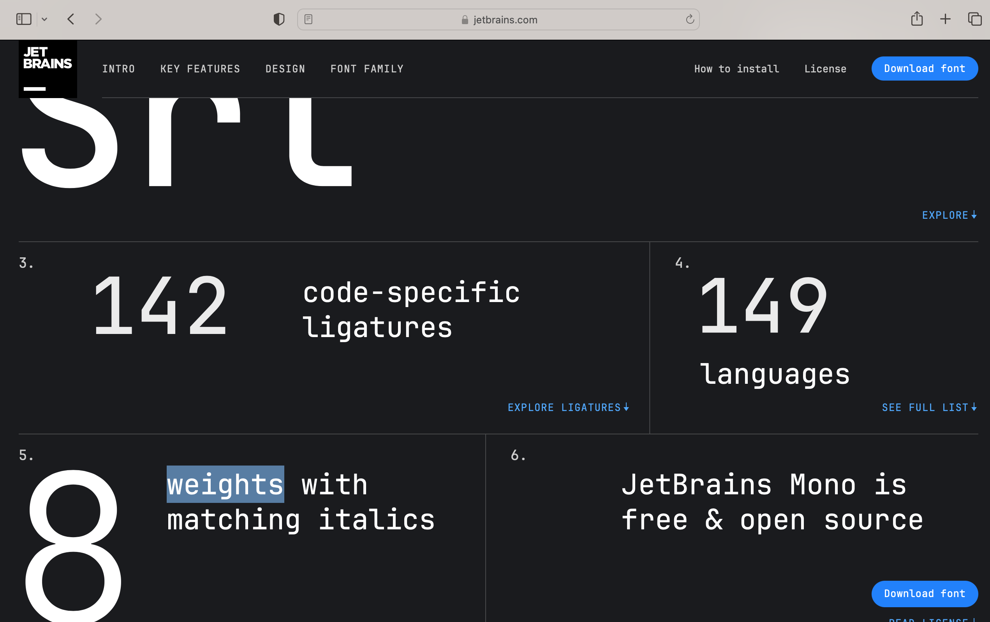Select the highlighted word weights
The width and height of the screenshot is (990, 622).
point(225,485)
